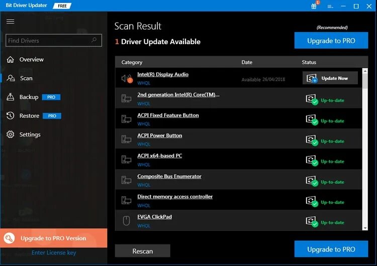Click WHOL label under Intel Display Audio
The image size is (377, 266).
(x=144, y=83)
